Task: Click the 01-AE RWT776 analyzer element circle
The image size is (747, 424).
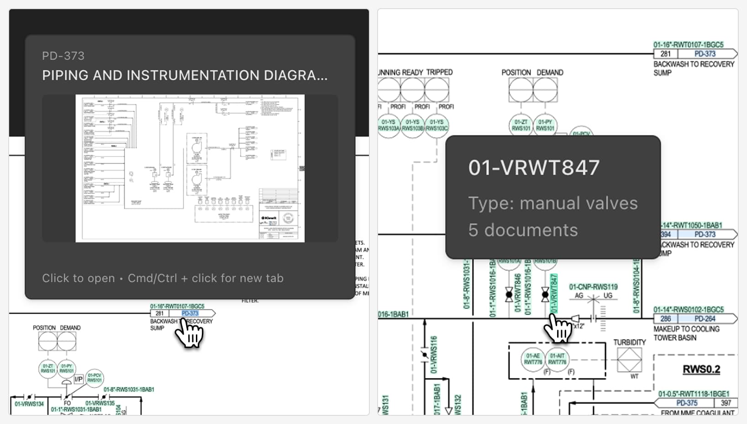Action: (x=533, y=360)
